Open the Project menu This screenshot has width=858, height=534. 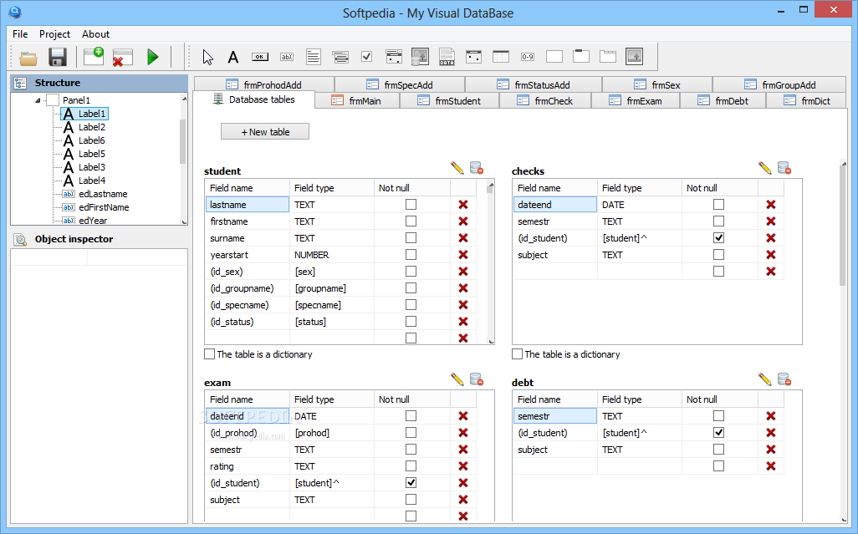click(54, 34)
